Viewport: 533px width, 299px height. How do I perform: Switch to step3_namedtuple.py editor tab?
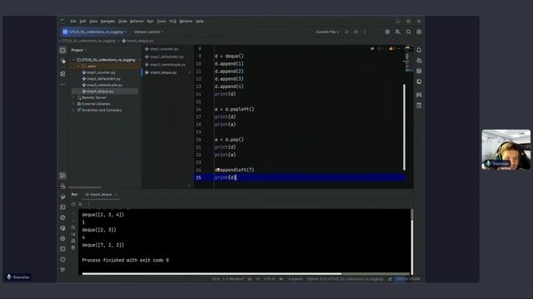point(167,65)
